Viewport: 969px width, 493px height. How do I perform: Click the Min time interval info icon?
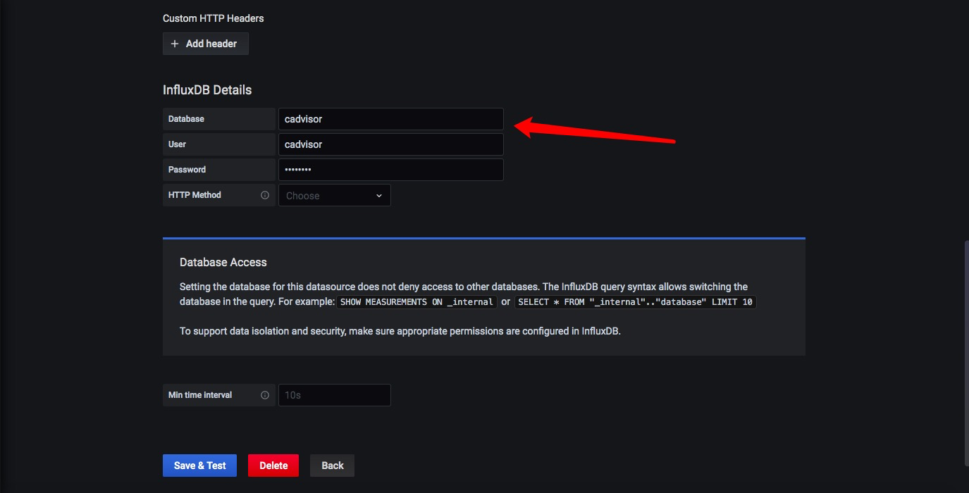click(x=265, y=395)
